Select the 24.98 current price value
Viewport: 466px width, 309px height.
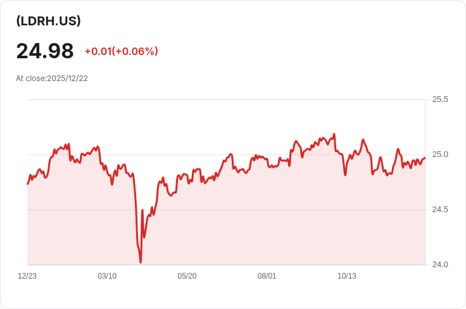tap(45, 51)
